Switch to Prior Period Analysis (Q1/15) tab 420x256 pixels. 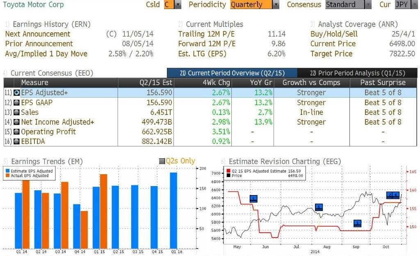pos(357,73)
